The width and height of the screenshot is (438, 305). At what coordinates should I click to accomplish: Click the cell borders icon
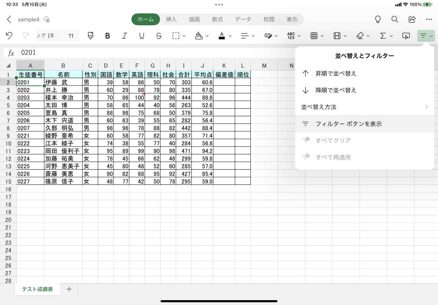[x=176, y=36]
